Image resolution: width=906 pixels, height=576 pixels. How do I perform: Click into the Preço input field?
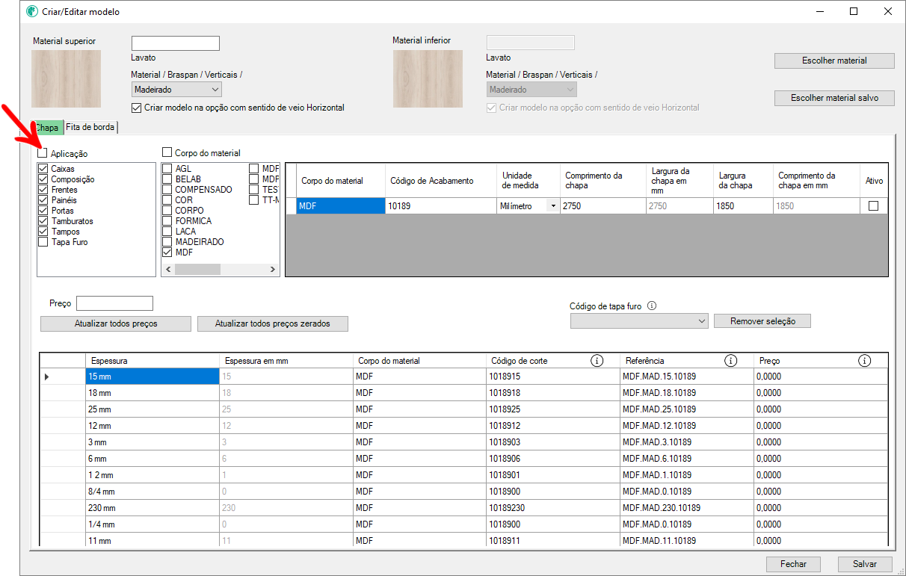[114, 303]
